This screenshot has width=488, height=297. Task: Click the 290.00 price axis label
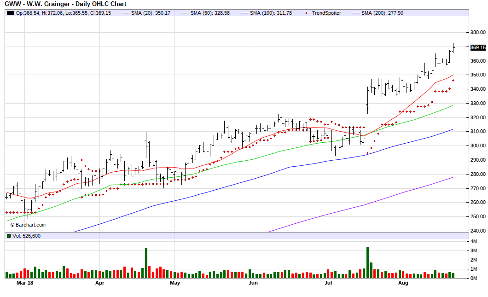point(478,160)
